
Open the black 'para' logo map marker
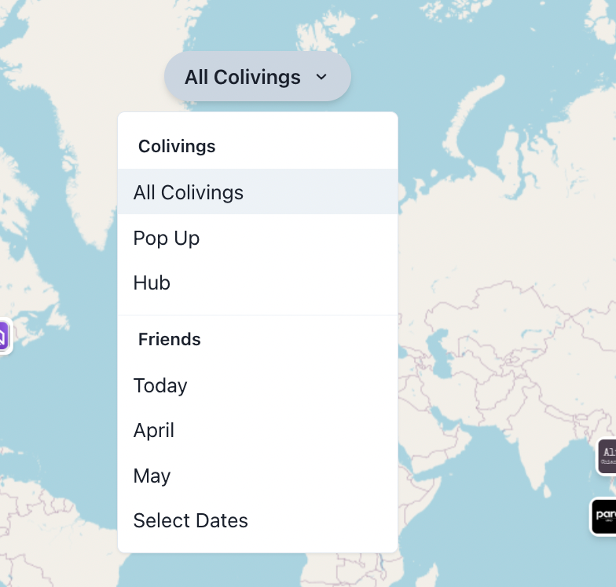click(603, 516)
